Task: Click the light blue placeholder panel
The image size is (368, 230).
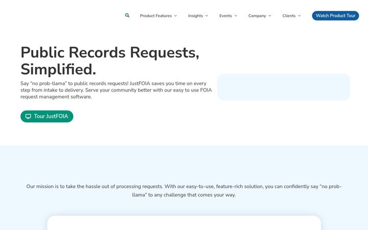Action: click(x=284, y=87)
